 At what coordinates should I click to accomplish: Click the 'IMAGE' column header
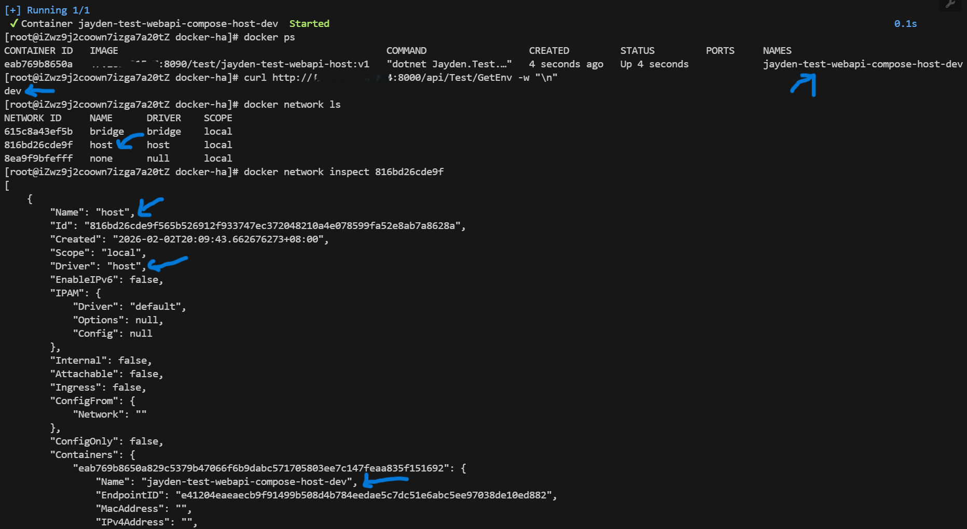(x=104, y=51)
